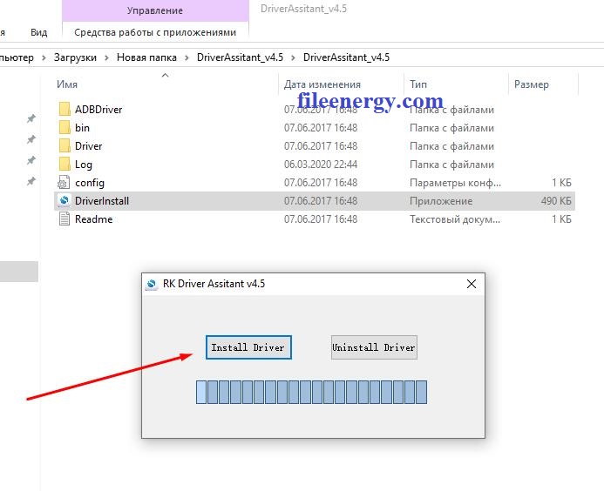The height and width of the screenshot is (491, 604).
Task: Click the pin icon beside the ADBDriver row
Action: point(31,118)
